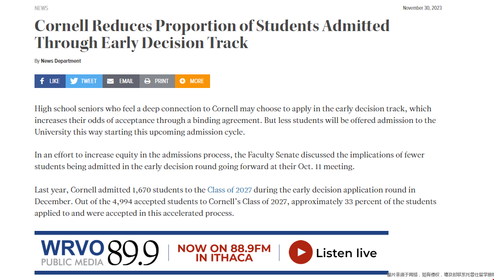Click 'Now on 88.9FM in Ithaca' text
Viewport: 494px width, 280px height.
pyautogui.click(x=224, y=253)
